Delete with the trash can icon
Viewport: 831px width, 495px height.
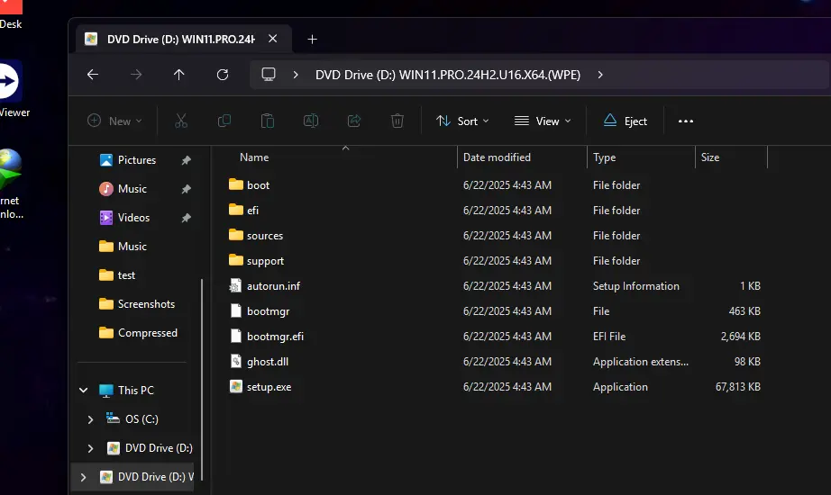[x=397, y=121]
